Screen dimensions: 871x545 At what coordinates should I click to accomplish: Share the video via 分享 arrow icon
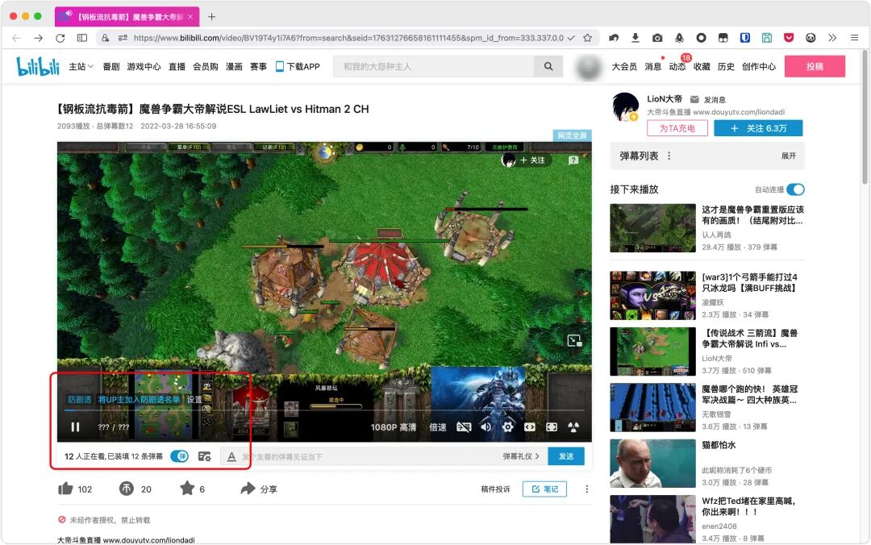click(248, 489)
